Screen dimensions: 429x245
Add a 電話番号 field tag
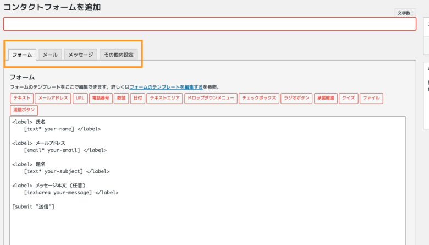click(101, 98)
